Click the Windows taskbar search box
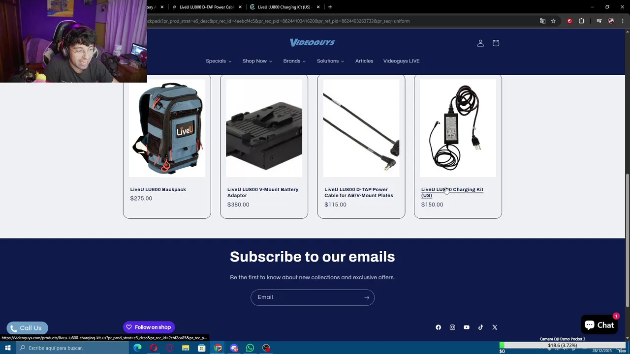The height and width of the screenshot is (354, 630). click(73, 348)
